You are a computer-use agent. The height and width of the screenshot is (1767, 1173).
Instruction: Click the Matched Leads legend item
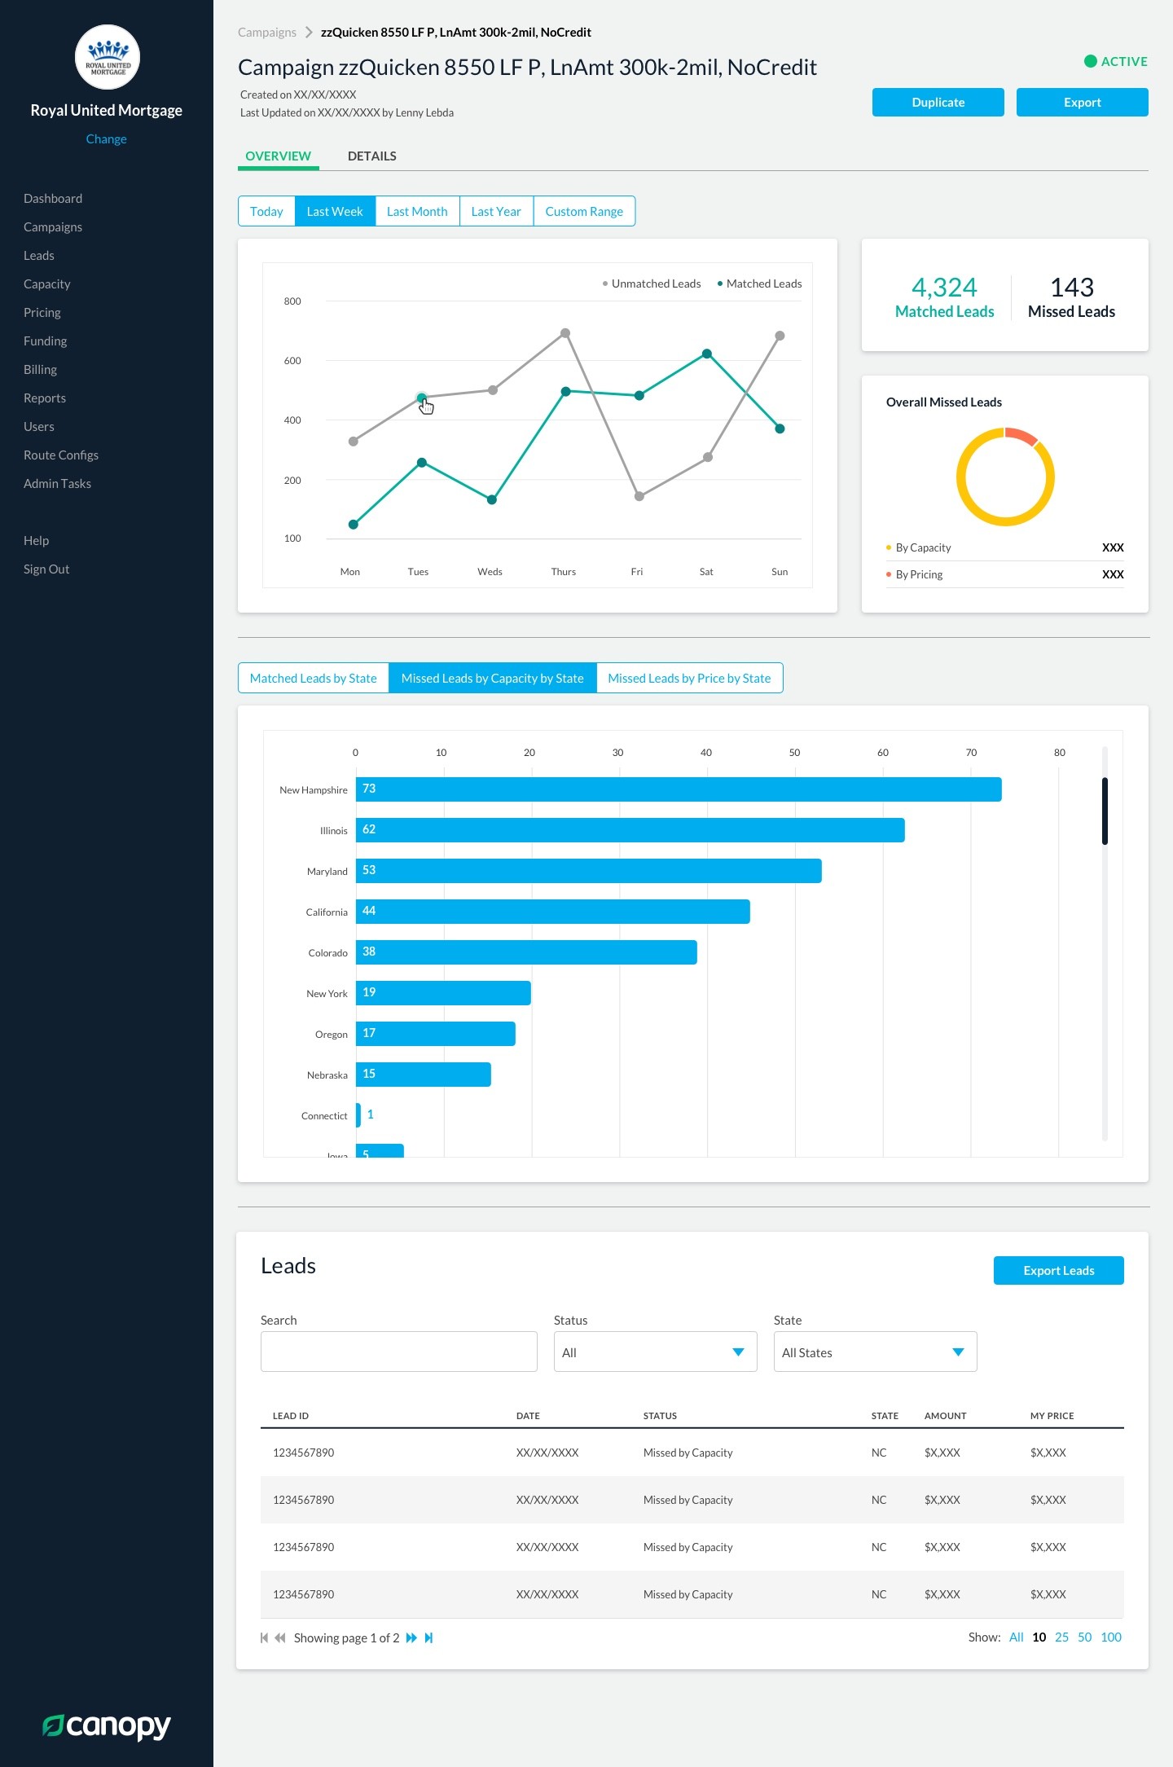759,284
